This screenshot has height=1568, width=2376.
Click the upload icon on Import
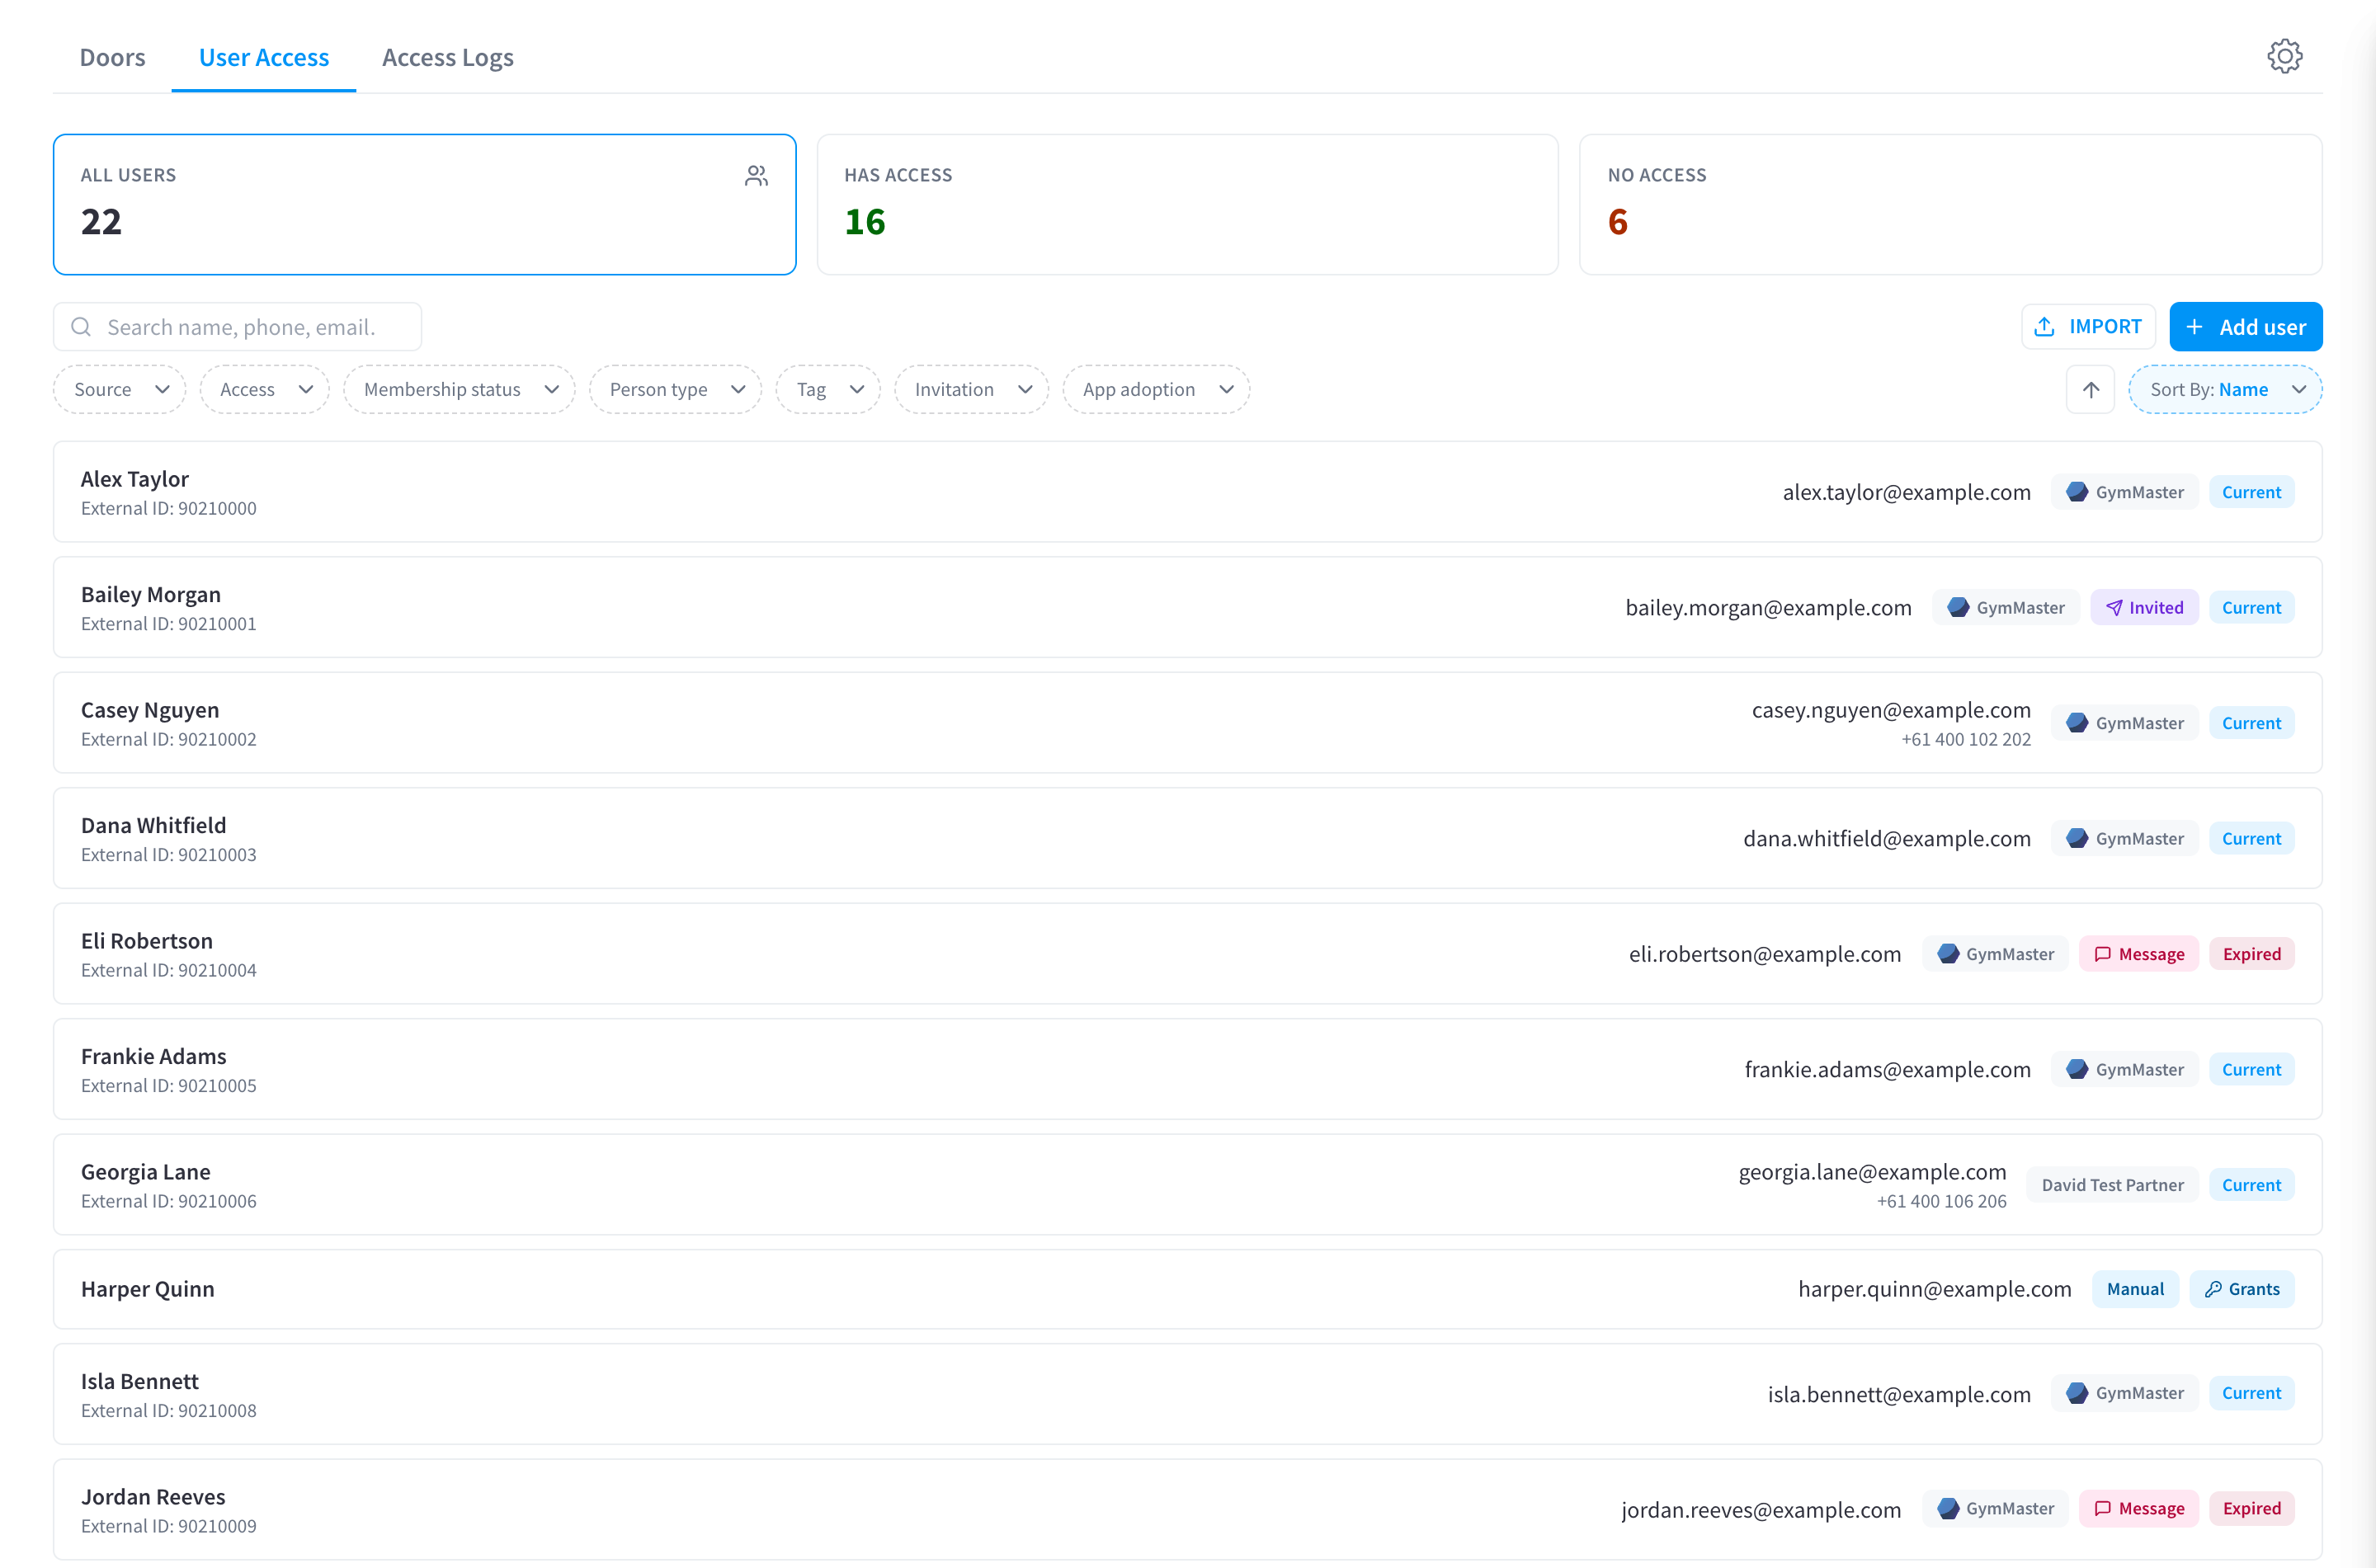coord(2044,327)
